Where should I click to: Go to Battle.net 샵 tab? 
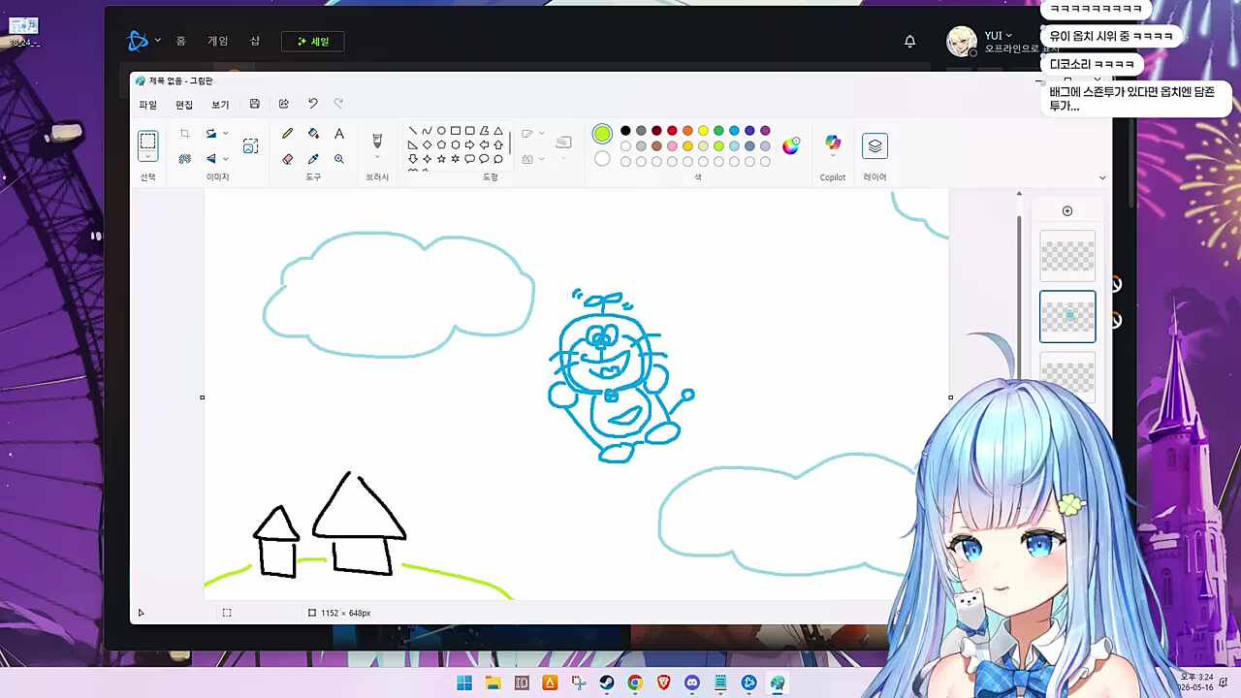[255, 41]
